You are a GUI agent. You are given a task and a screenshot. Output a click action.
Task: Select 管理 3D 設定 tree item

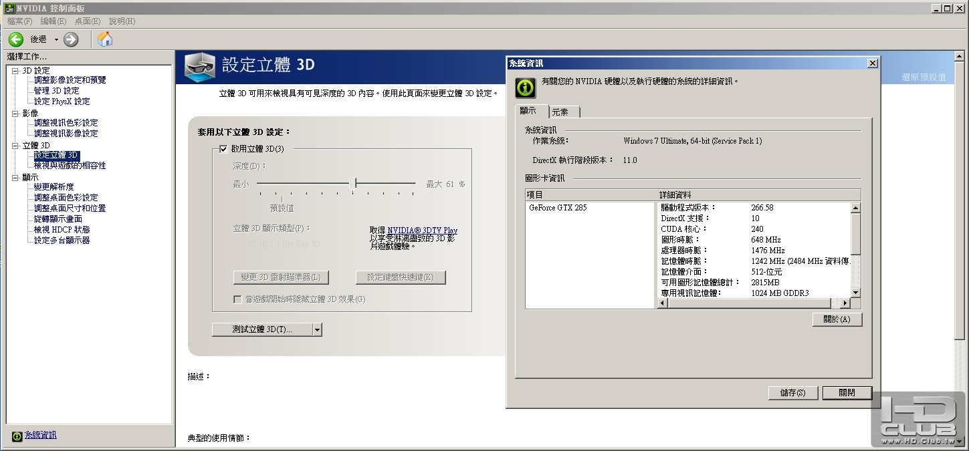tap(57, 91)
